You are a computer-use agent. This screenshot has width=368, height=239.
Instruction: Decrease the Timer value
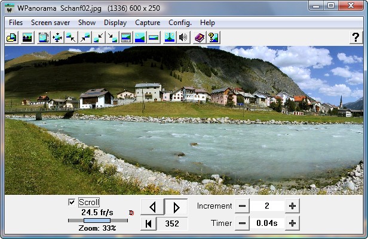coord(242,224)
